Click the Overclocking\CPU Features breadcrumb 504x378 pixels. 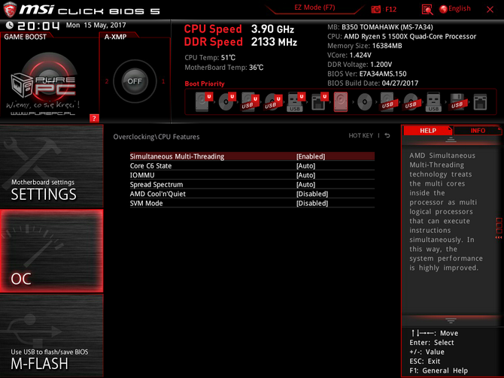156,137
